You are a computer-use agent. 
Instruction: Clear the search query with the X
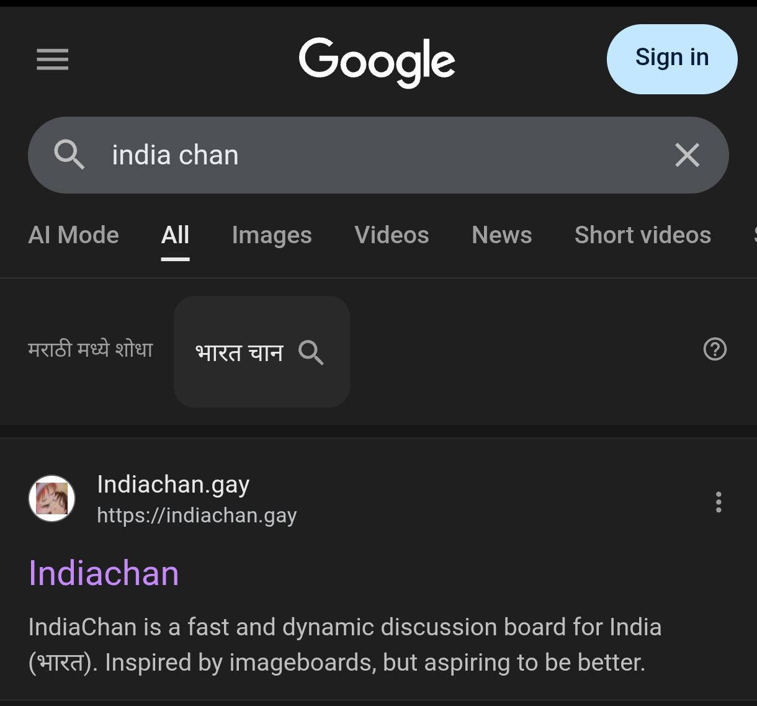click(687, 155)
